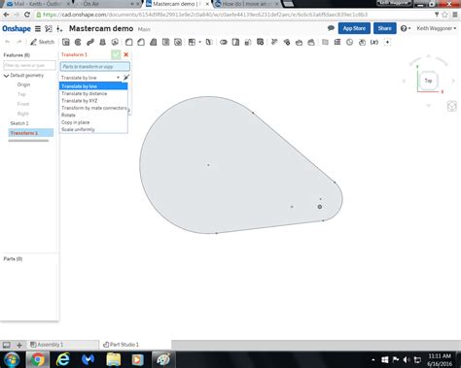Open Internet Explorer from the taskbar

(x=62, y=359)
